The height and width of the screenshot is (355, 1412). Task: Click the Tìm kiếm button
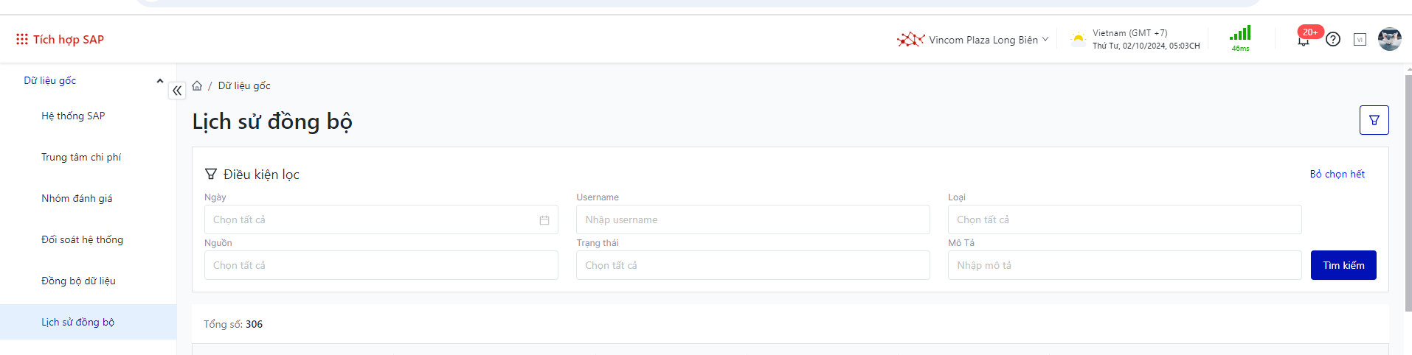1343,265
